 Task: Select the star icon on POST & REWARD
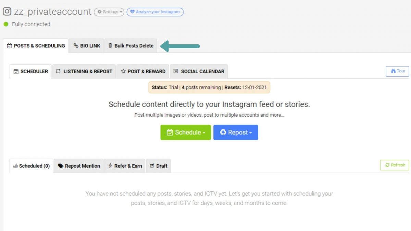coord(123,71)
